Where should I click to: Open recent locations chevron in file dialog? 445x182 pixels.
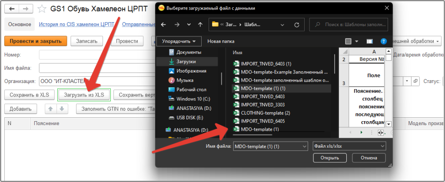[x=189, y=25]
